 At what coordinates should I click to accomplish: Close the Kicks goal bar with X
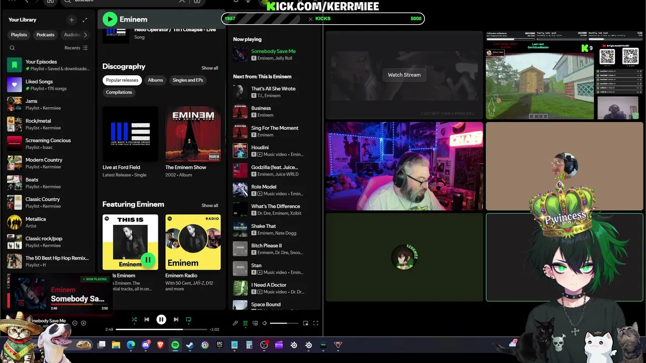[x=310, y=19]
